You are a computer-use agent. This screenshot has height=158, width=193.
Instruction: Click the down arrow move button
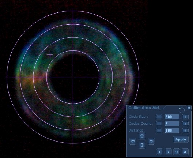[x=142, y=145]
